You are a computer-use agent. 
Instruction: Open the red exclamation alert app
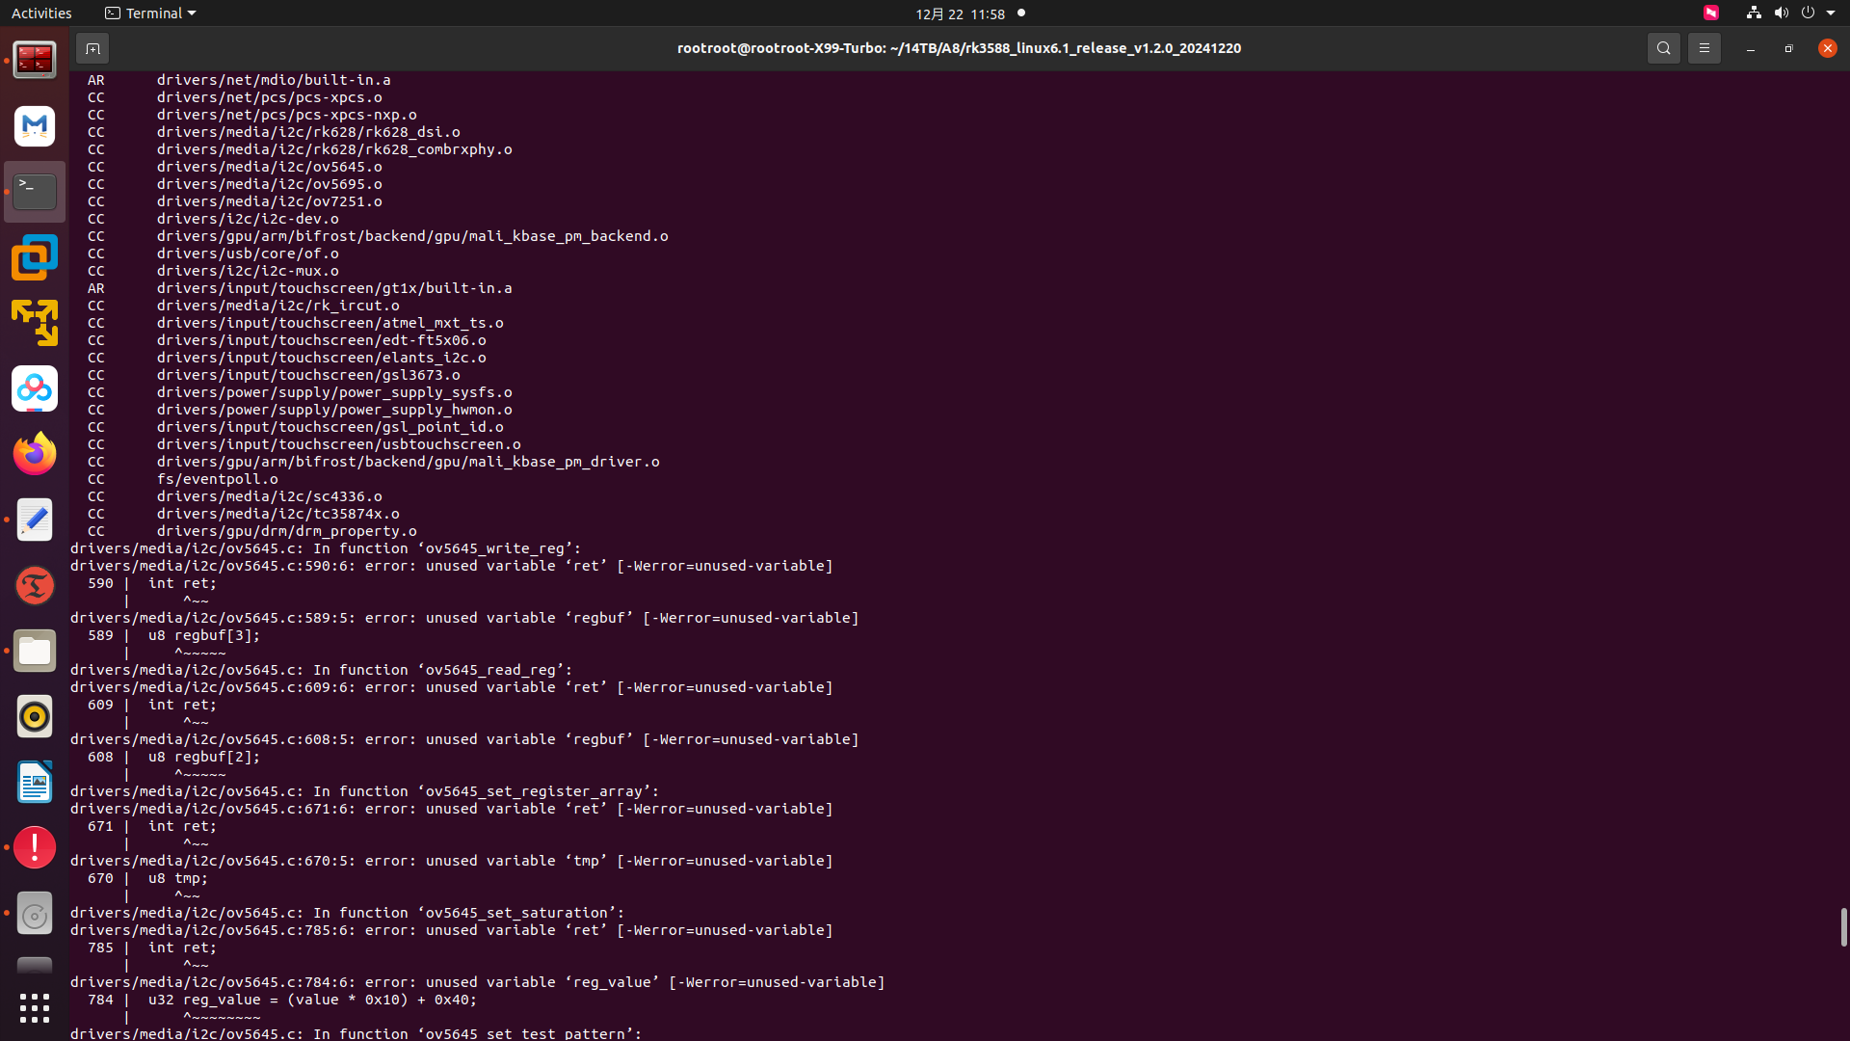coord(35,847)
